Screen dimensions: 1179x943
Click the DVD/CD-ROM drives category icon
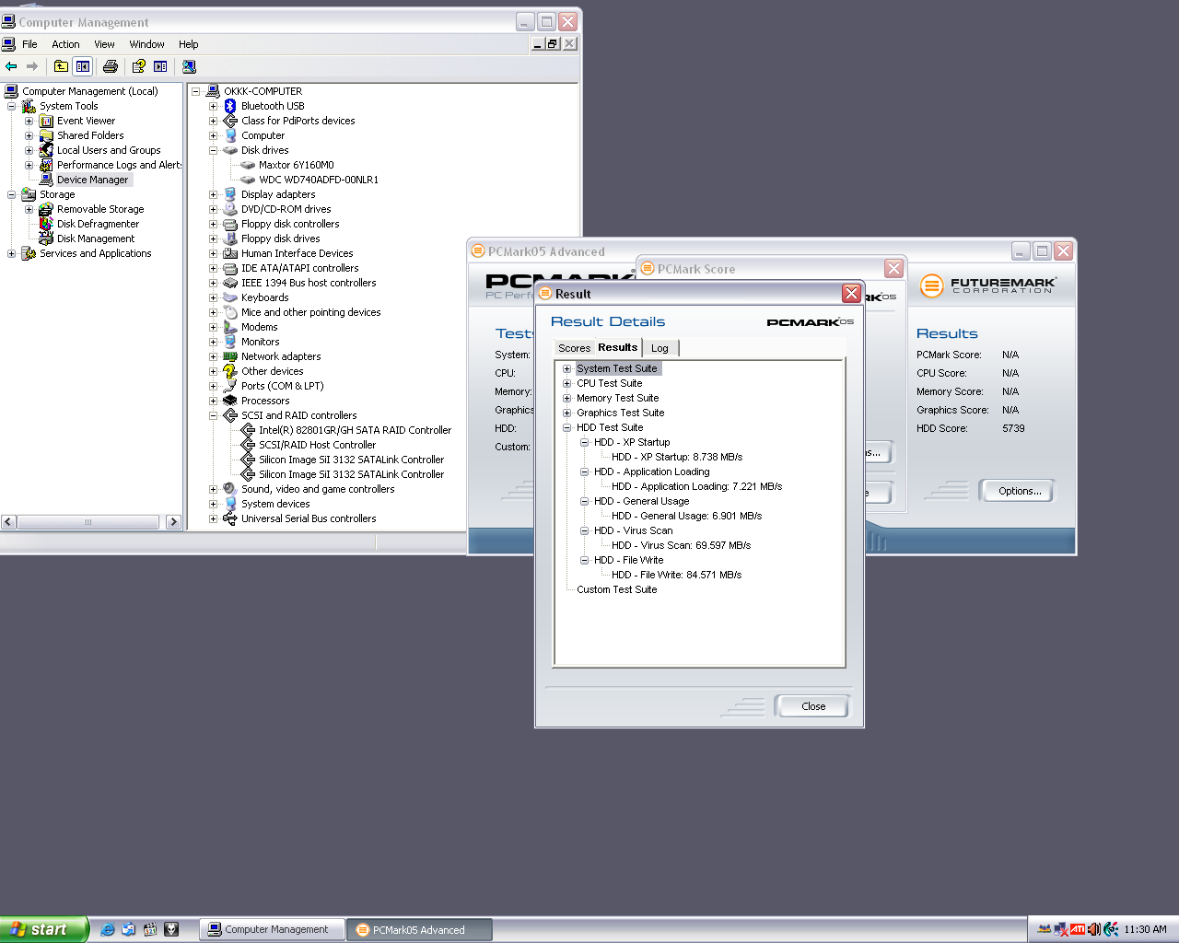(x=230, y=209)
